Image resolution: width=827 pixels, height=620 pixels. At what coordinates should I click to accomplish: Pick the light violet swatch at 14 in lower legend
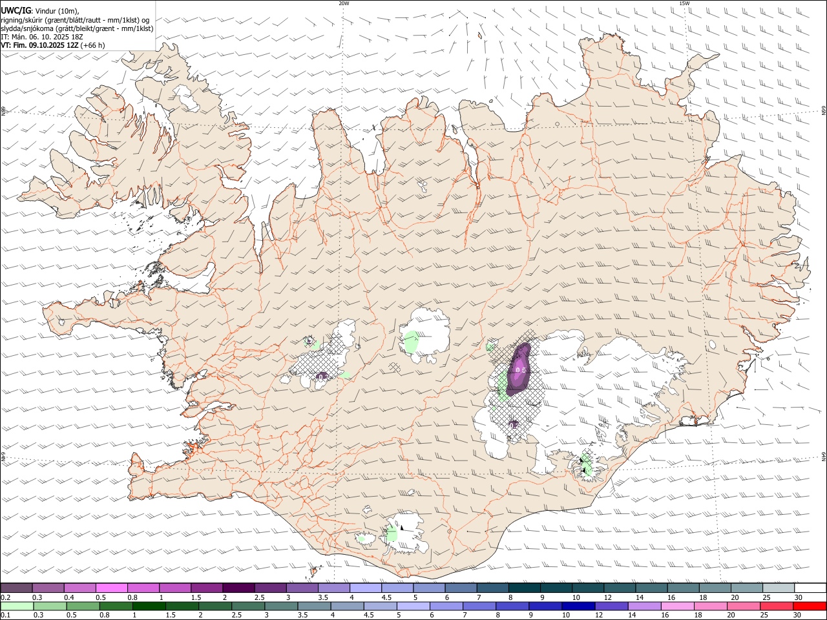coord(644,606)
